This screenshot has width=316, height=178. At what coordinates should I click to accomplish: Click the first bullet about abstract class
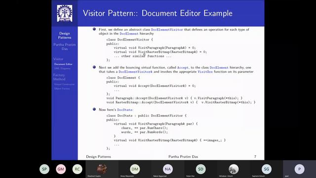pyautogui.click(x=174, y=32)
